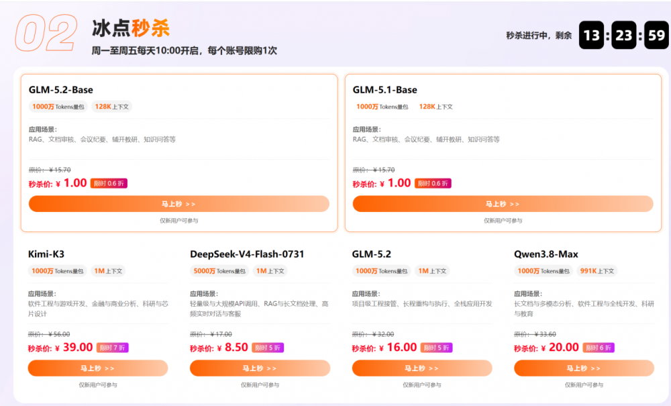Click 128K 上下文 tag on GLM-5.1-Base

435,107
